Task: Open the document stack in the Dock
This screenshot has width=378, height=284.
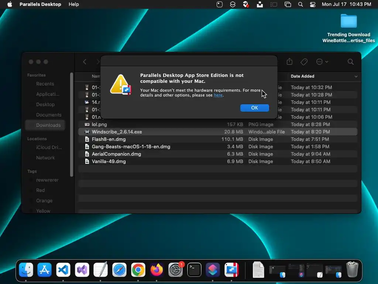Action: [258, 270]
